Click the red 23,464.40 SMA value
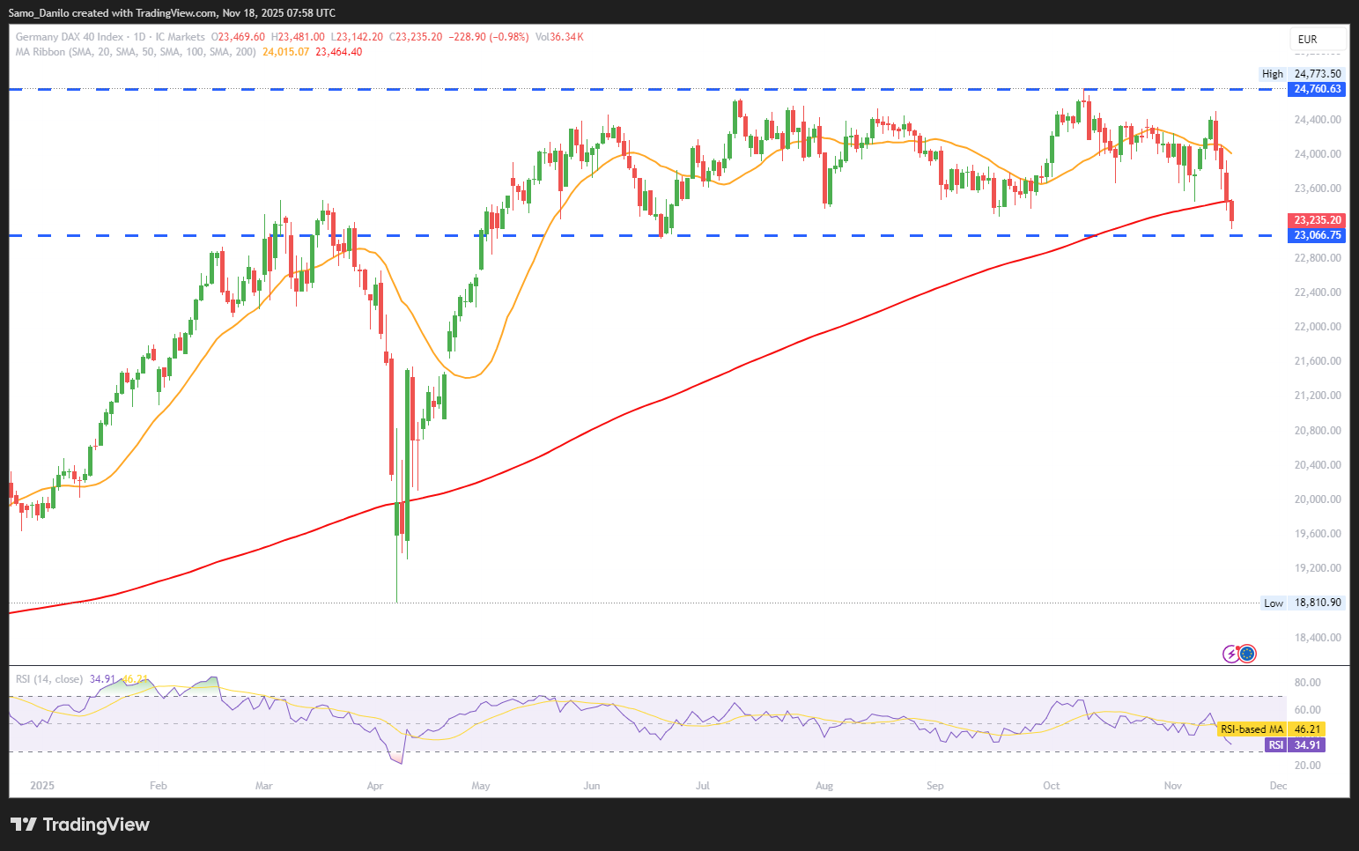 [x=339, y=52]
